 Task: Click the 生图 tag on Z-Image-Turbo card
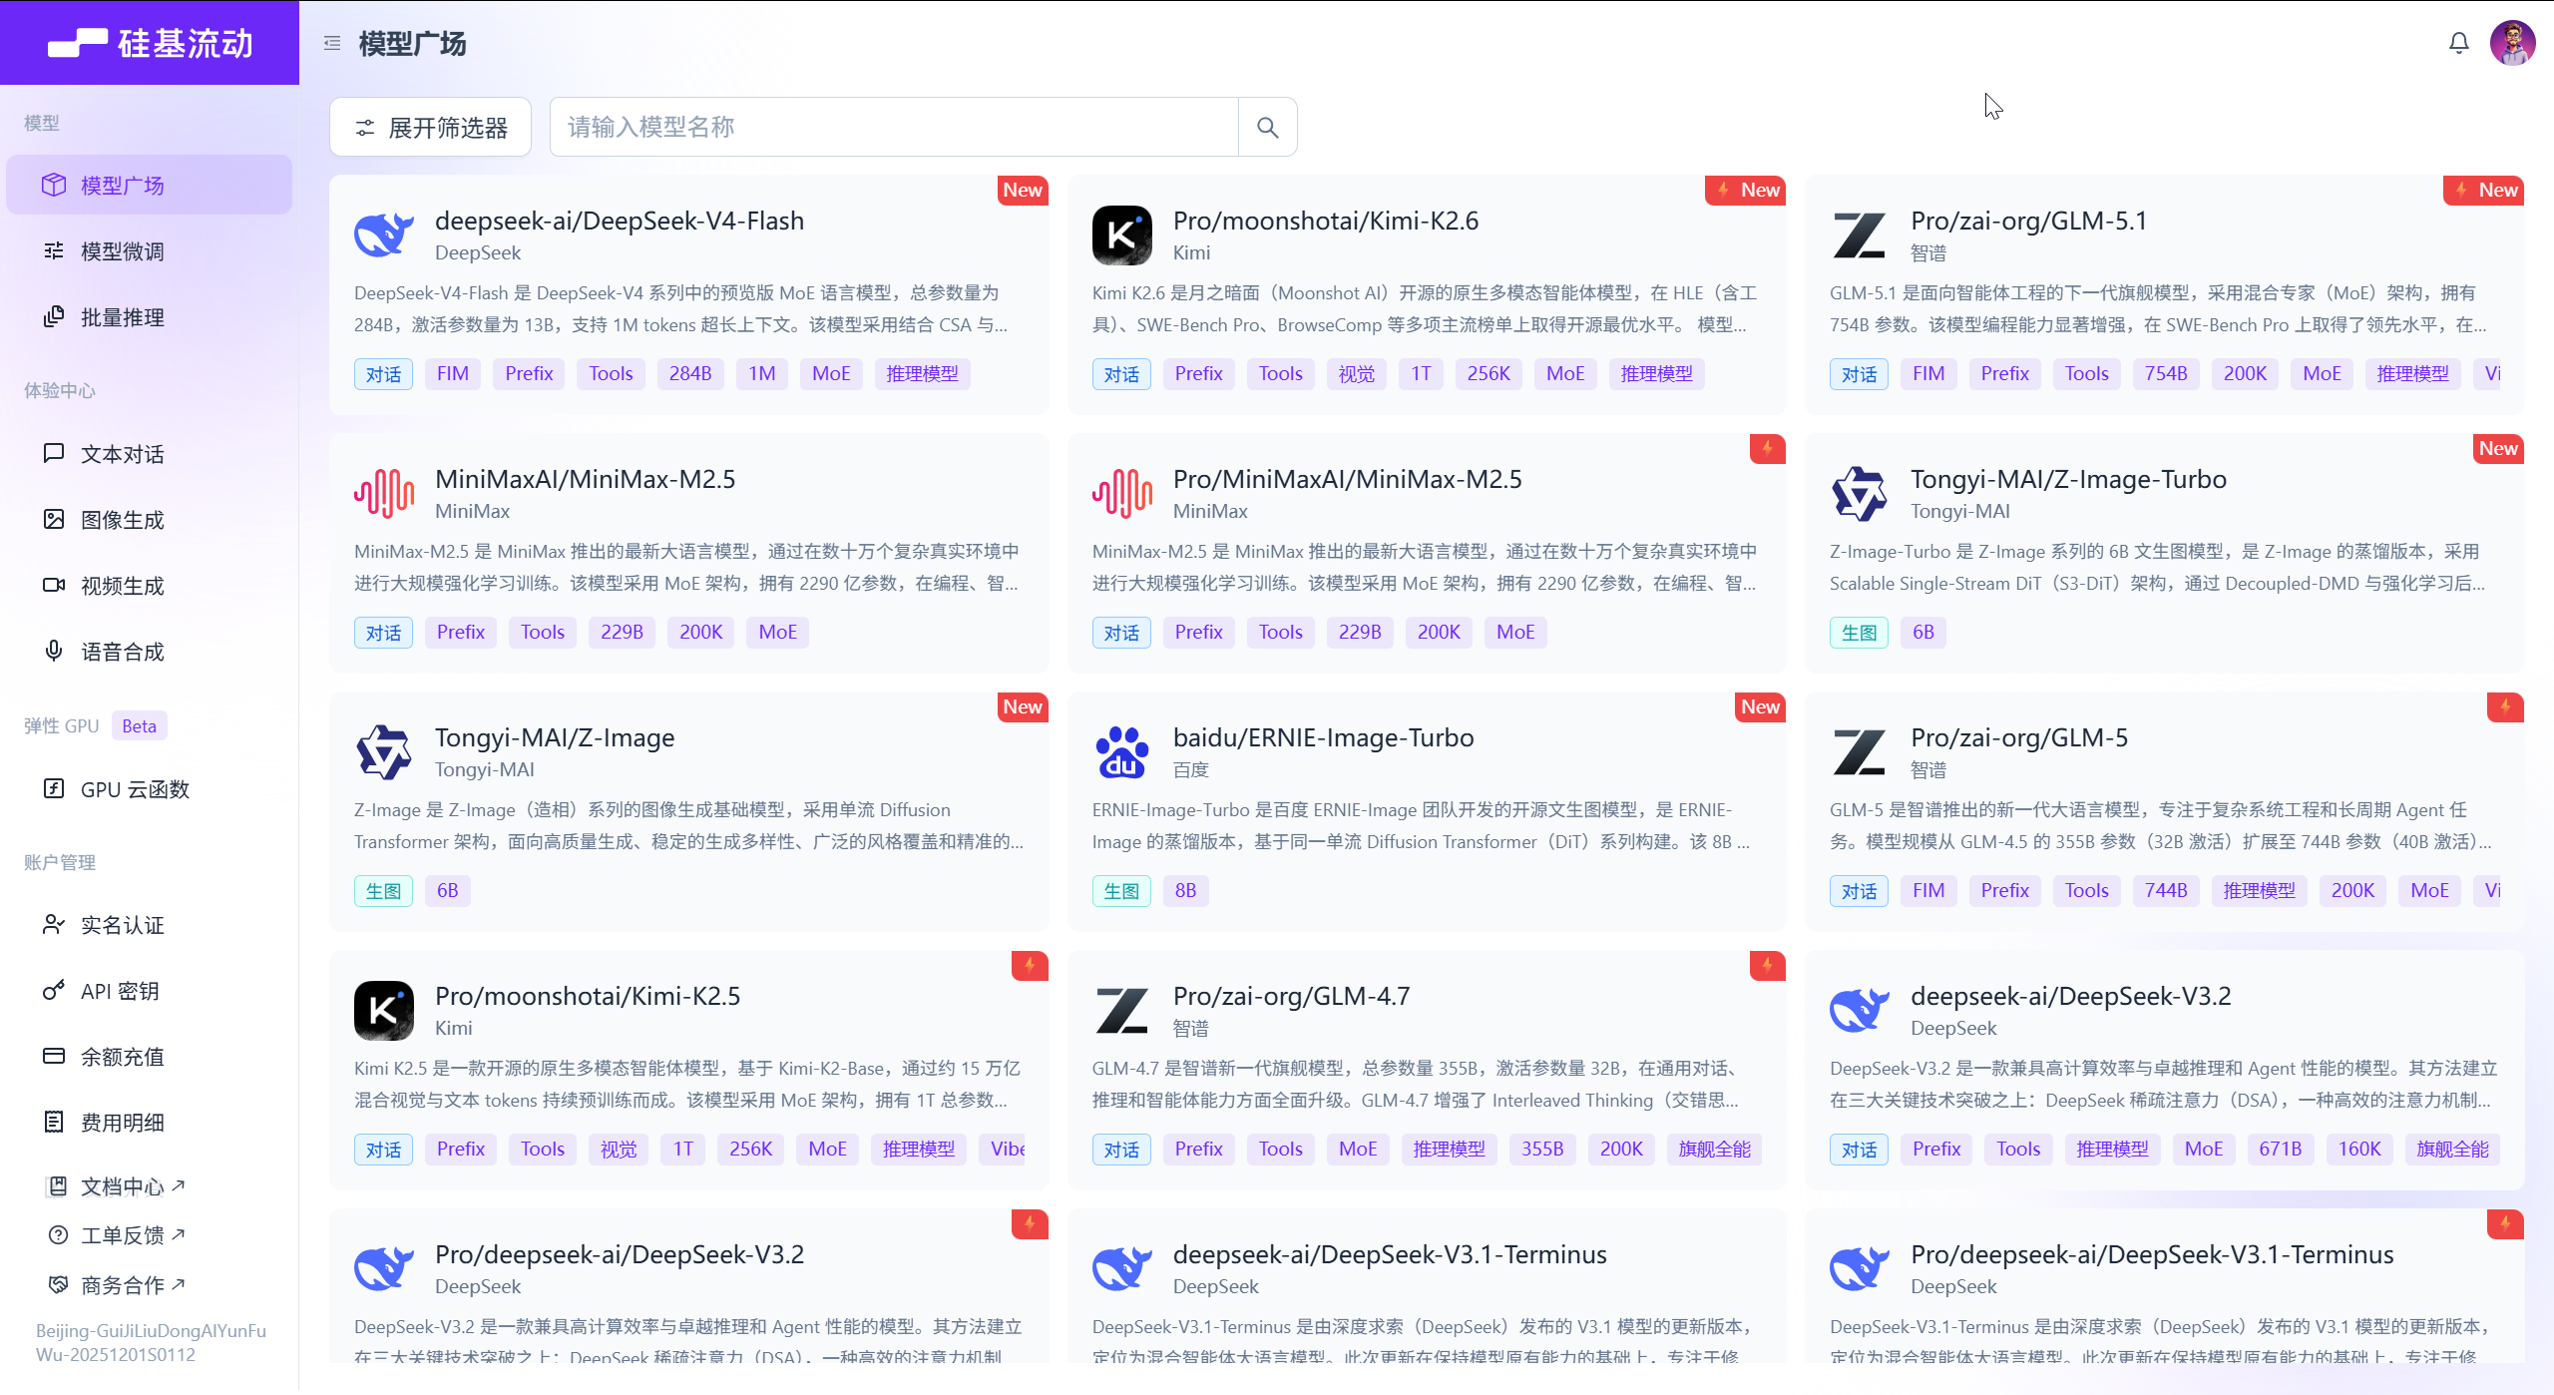(x=1859, y=633)
